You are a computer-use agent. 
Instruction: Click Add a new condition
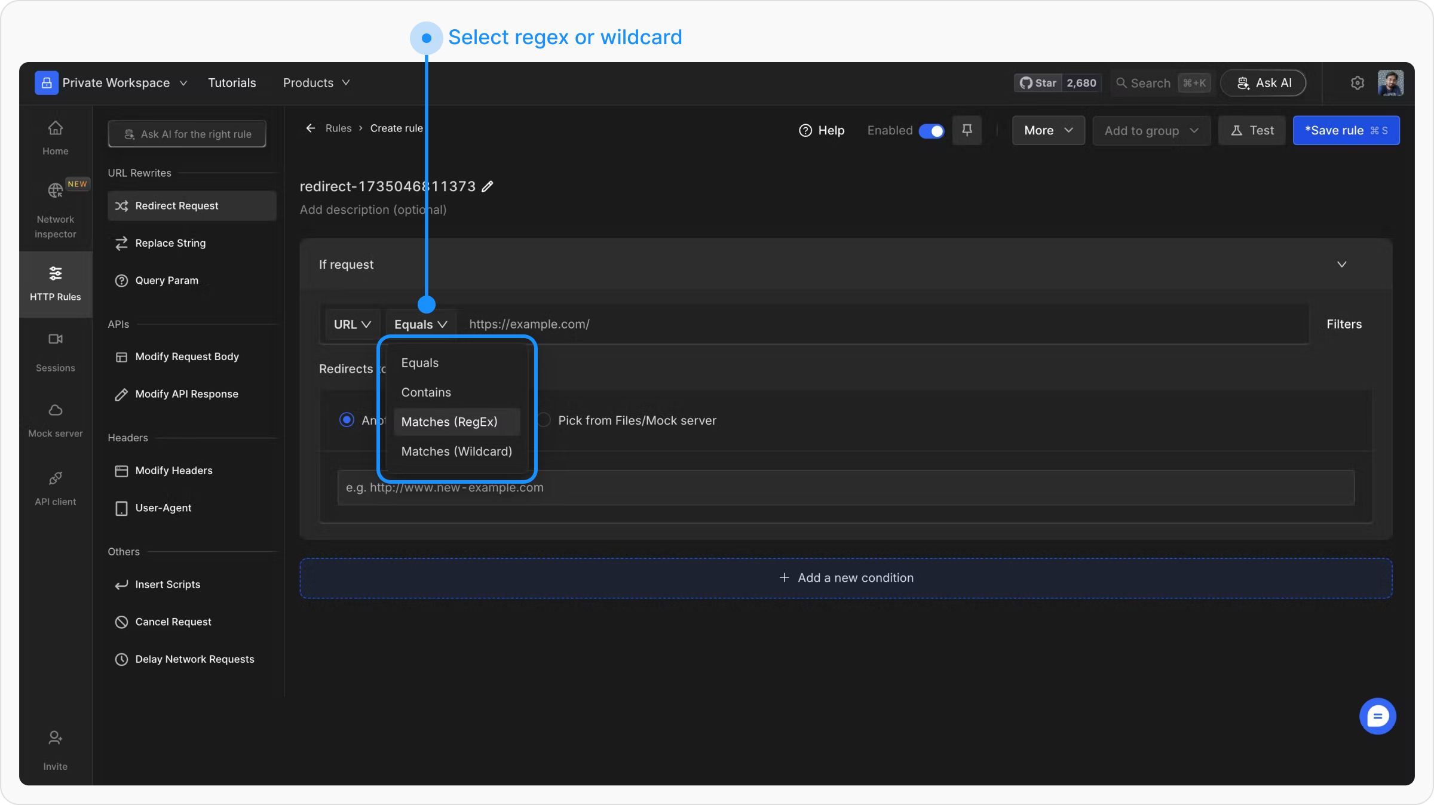(x=845, y=578)
